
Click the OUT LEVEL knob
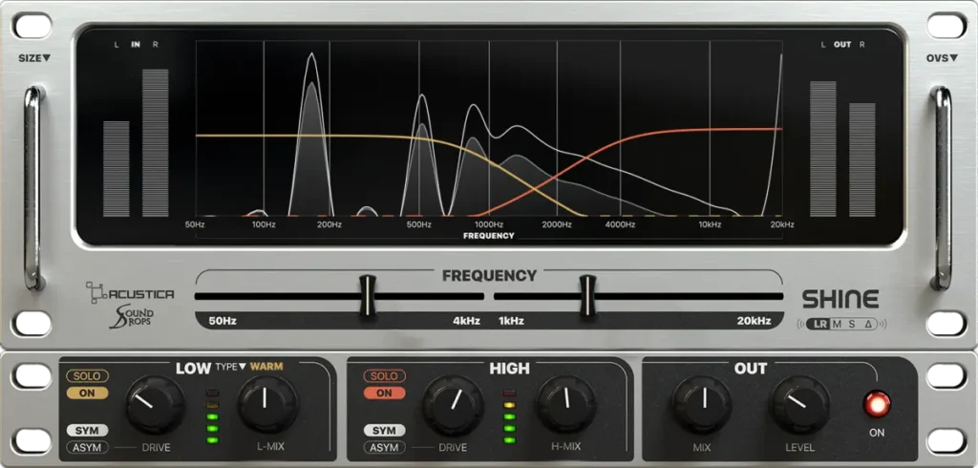click(x=800, y=404)
